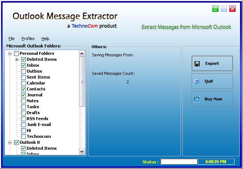Check the Personal Folders checkbox

(x=16, y=54)
